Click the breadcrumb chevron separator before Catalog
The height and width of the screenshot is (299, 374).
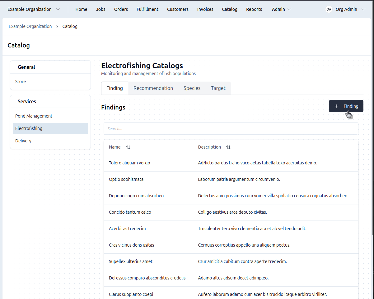tap(57, 27)
